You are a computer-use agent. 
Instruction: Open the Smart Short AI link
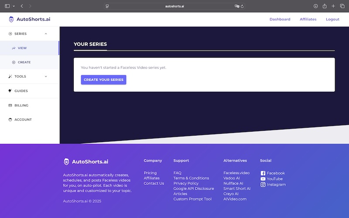pyautogui.click(x=237, y=189)
